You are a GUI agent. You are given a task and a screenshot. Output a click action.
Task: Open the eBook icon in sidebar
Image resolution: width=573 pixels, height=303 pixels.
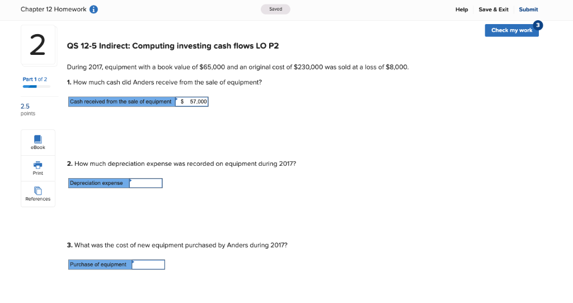[x=38, y=139]
